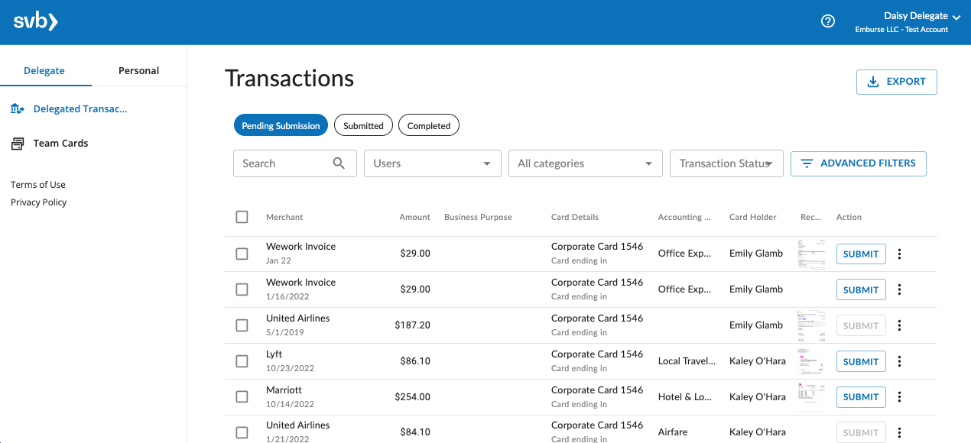Image resolution: width=971 pixels, height=443 pixels.
Task: Click the Amount column header
Action: [x=414, y=217]
